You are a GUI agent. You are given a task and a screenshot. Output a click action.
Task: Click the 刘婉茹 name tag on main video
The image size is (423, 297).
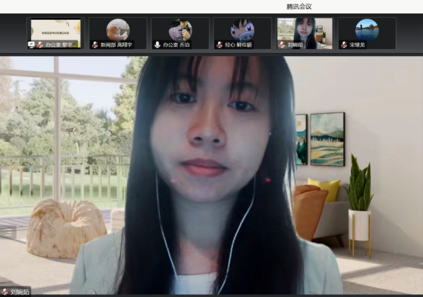click(x=20, y=291)
